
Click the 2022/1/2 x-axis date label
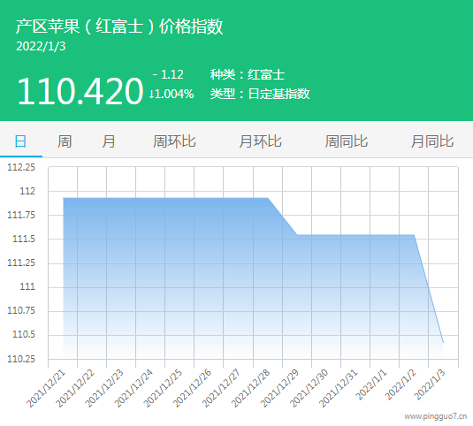(401, 385)
